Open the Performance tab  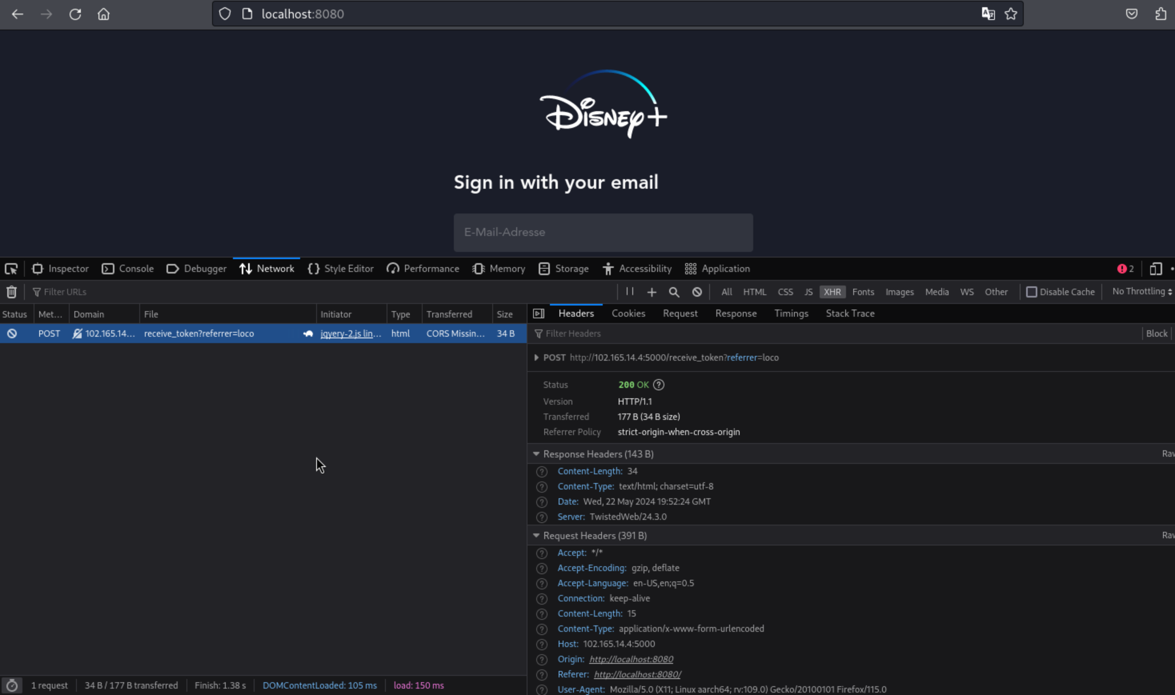(x=423, y=269)
